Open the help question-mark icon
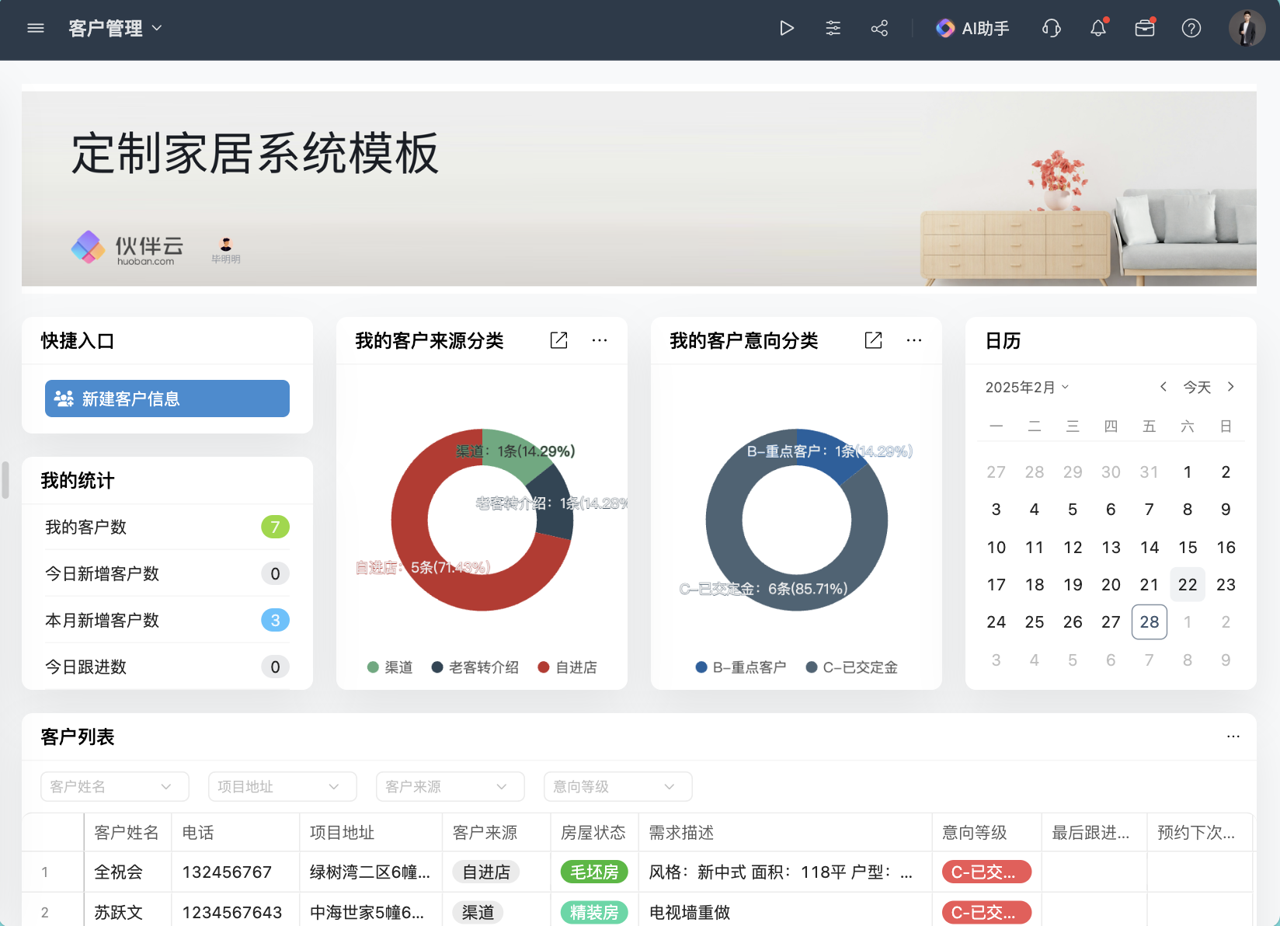The height and width of the screenshot is (926, 1280). point(1191,28)
